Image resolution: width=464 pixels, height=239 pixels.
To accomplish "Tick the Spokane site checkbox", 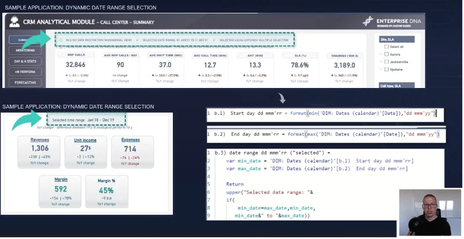I will click(x=386, y=69).
